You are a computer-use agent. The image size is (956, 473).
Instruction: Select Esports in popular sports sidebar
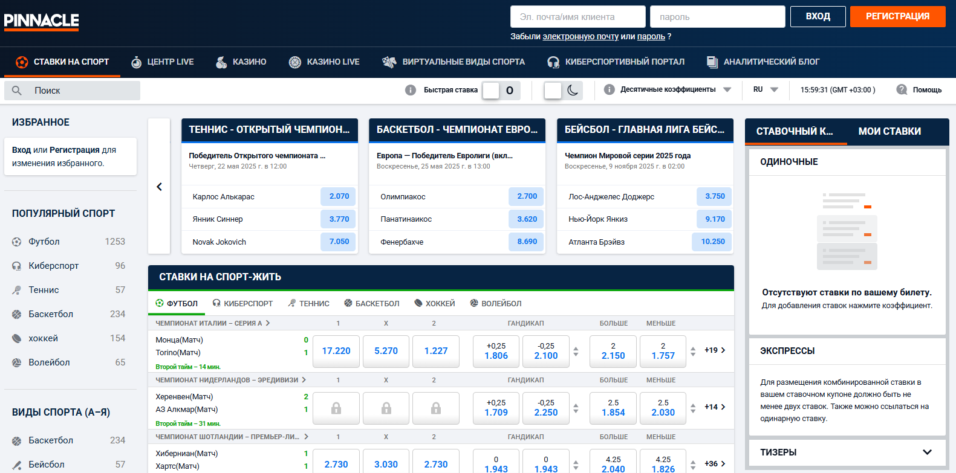coord(53,266)
